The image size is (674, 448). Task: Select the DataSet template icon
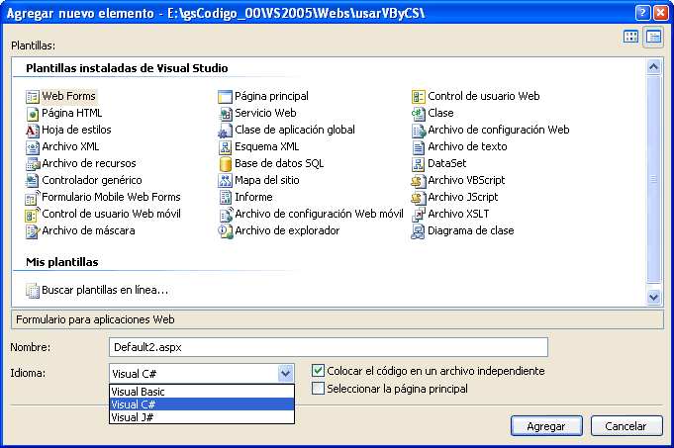pos(419,163)
